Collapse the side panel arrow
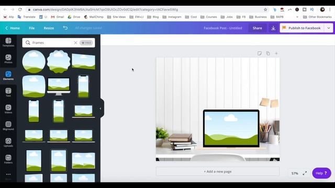Image resolution: width=335 pixels, height=188 pixels. [100, 109]
